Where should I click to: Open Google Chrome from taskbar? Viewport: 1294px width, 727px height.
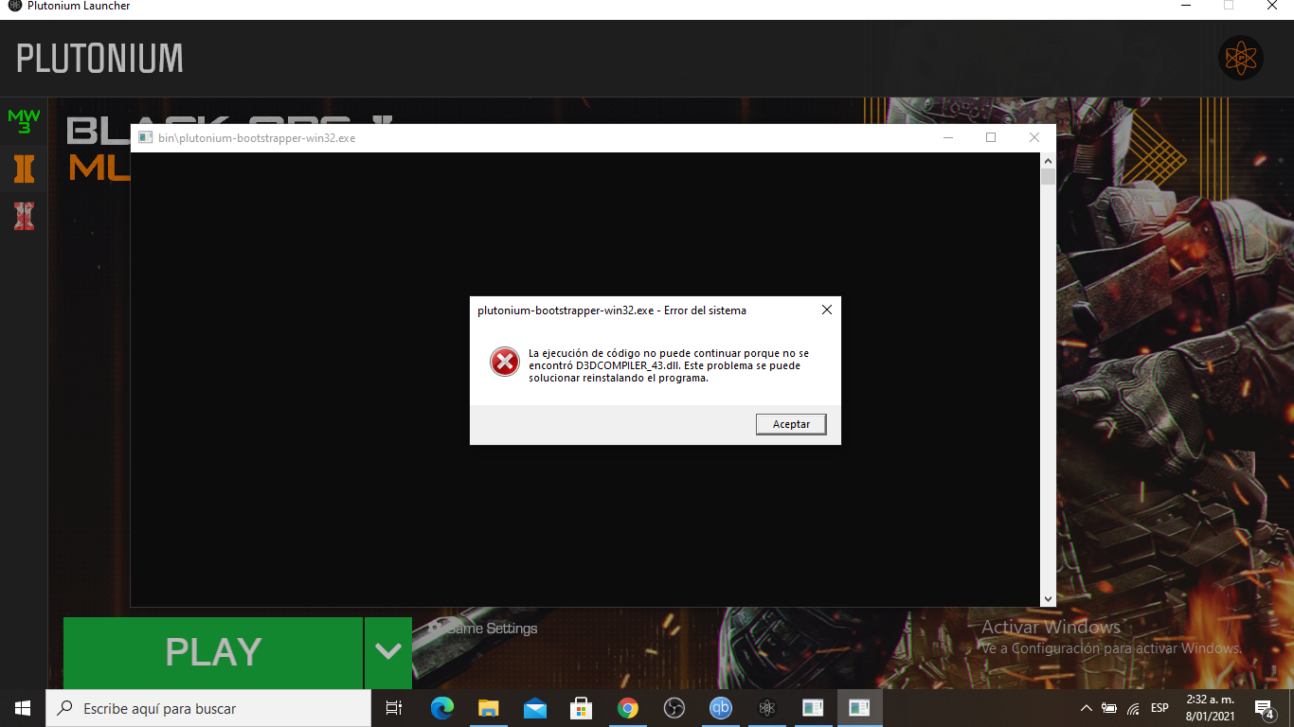click(627, 708)
